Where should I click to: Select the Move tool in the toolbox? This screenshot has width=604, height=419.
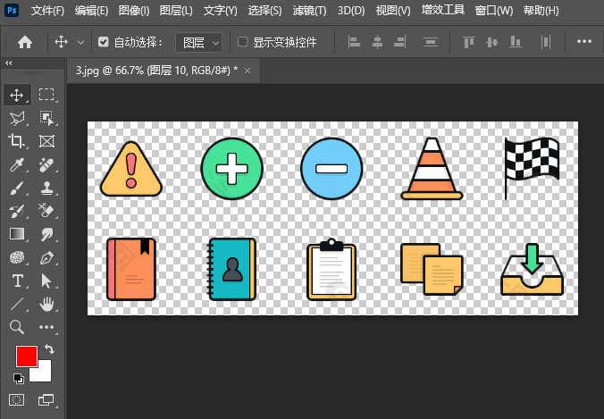(x=17, y=95)
